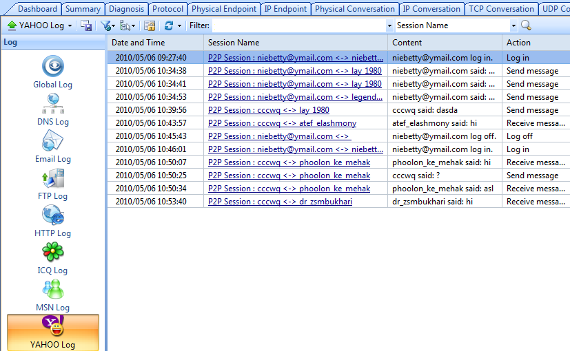Open P2P session link at 10:34:53
The width and height of the screenshot is (570, 351).
pyautogui.click(x=295, y=97)
